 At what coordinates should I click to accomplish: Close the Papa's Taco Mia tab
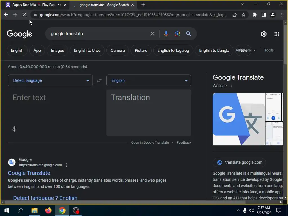[65, 5]
